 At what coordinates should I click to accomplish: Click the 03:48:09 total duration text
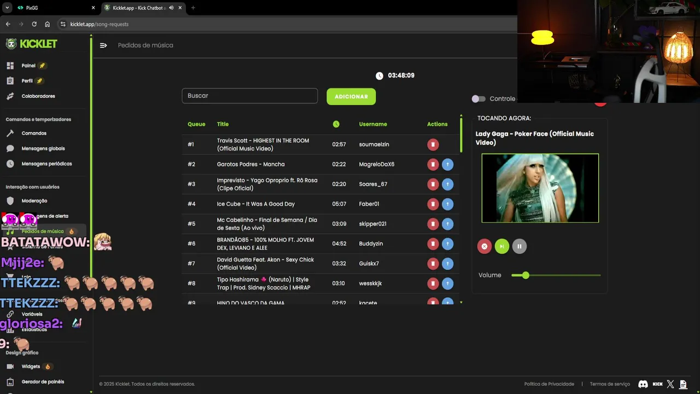[401, 76]
